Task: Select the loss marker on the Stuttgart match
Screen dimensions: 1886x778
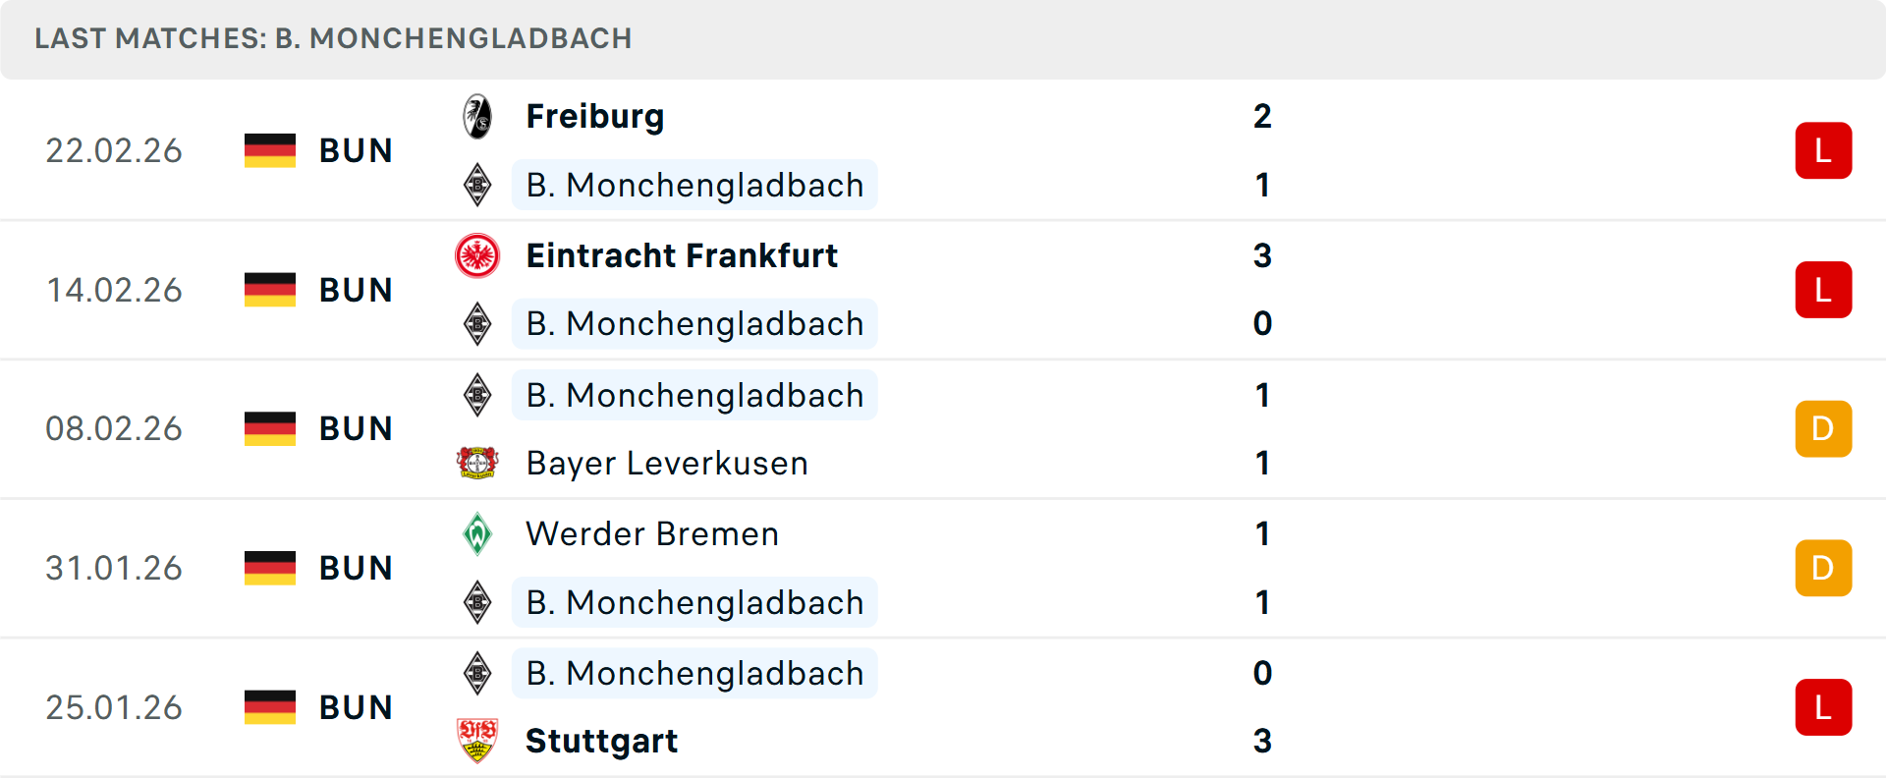Action: point(1823,706)
